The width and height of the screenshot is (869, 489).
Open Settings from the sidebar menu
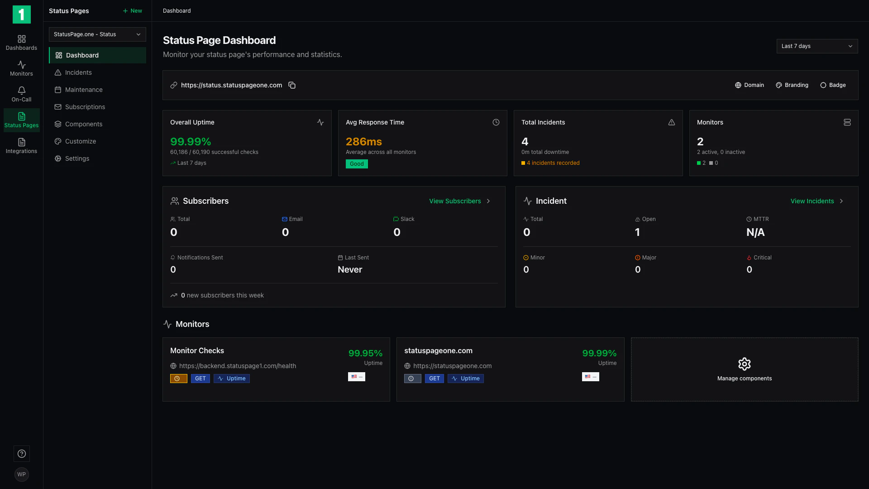(x=77, y=158)
